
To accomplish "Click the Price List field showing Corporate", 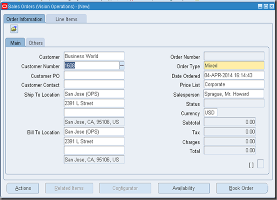I will [x=233, y=84].
